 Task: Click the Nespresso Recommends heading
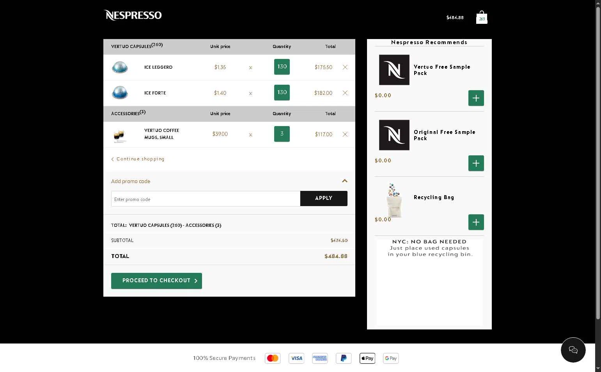tap(429, 42)
